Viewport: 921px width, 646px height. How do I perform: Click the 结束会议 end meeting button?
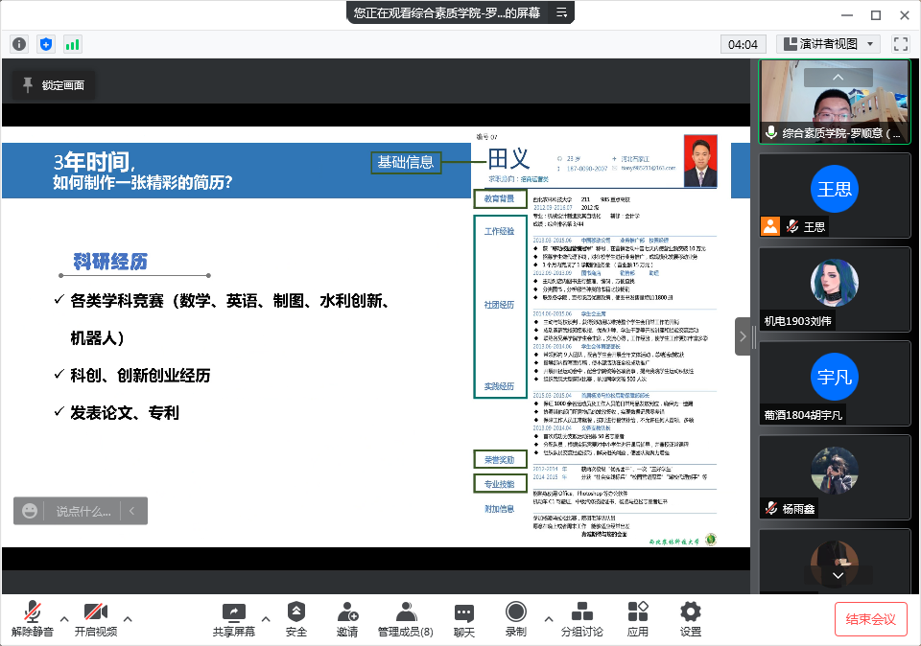pyautogui.click(x=870, y=618)
